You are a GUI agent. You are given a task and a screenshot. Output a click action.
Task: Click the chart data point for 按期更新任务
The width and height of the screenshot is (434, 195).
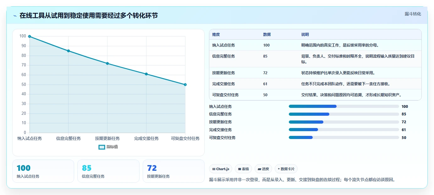point(107,64)
